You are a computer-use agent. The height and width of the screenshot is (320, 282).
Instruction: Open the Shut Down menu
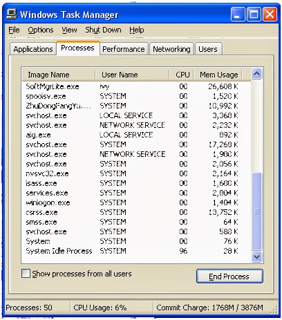tap(103, 30)
